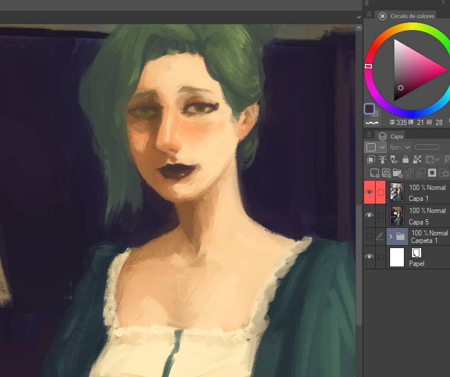Hide the Capa 1 layer
This screenshot has height=377, width=450.
[369, 192]
